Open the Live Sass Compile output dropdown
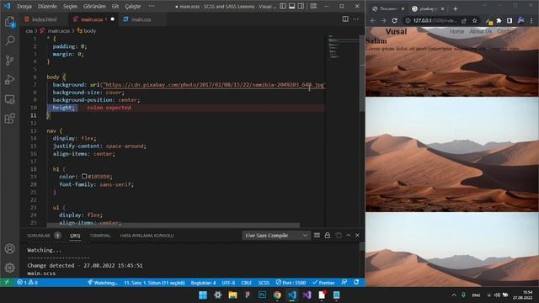Viewport: 539px width, 303px height. click(275, 236)
